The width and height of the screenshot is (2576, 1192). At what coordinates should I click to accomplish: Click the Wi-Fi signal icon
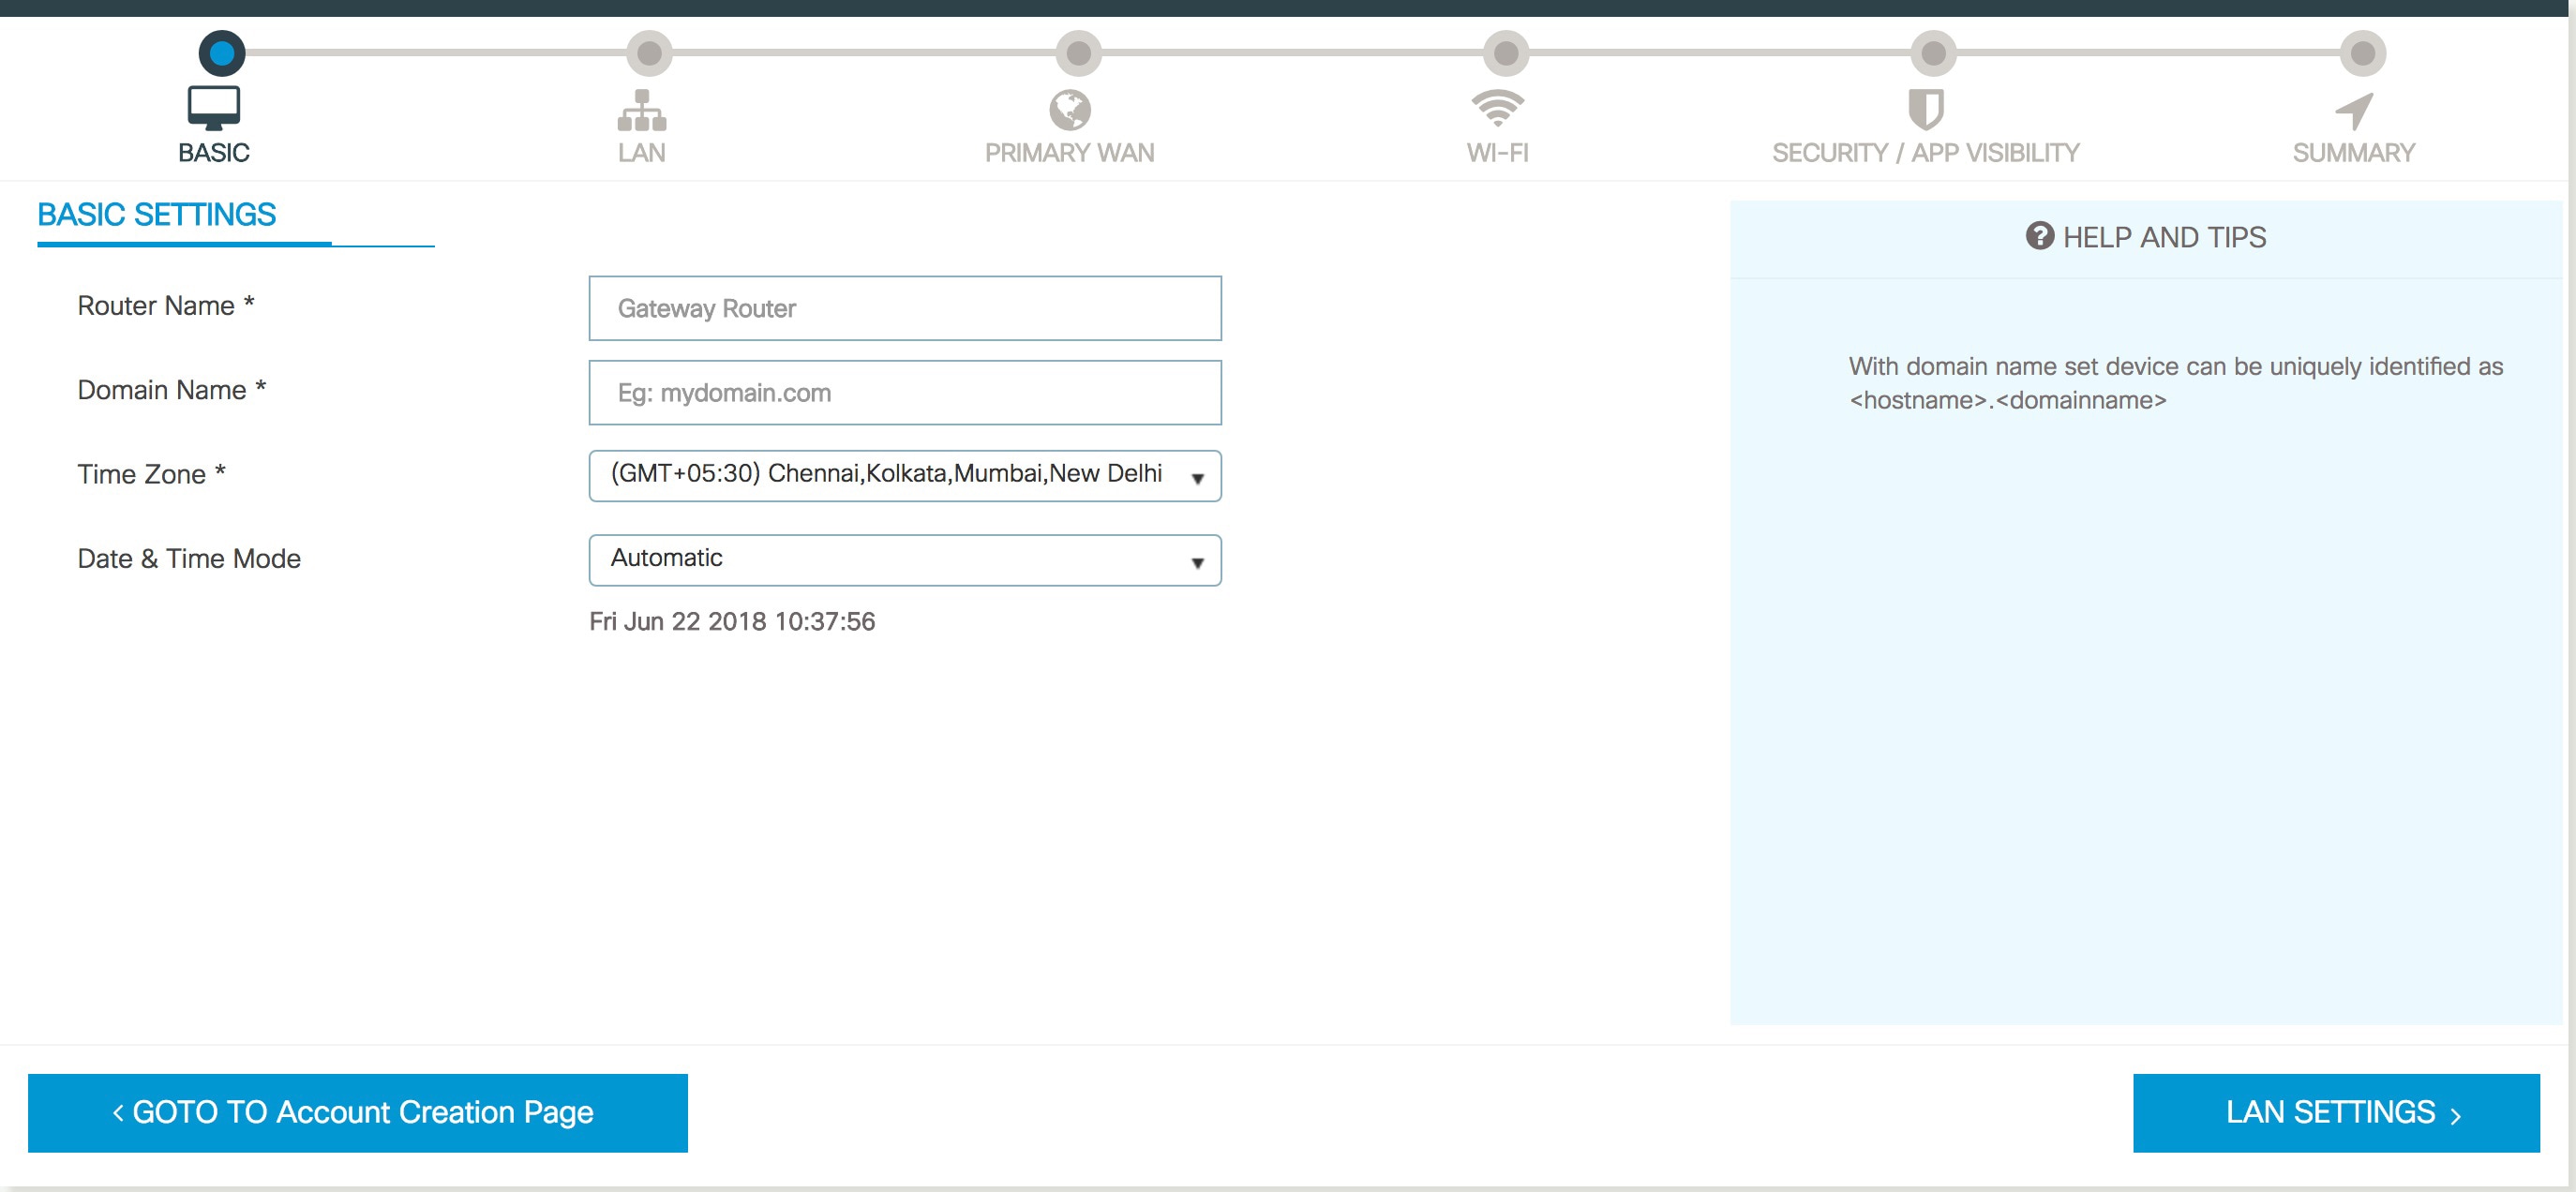point(1497,108)
